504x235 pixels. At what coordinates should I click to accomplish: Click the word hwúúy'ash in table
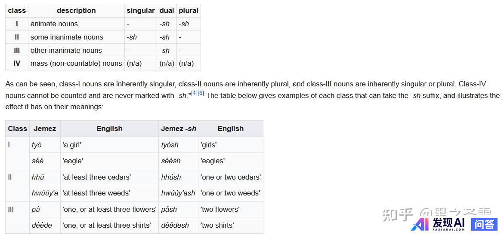(x=178, y=193)
